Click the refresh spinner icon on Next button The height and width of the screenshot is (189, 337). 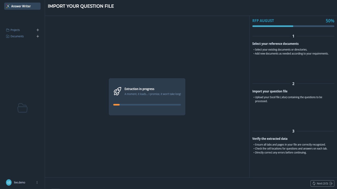point(314,183)
